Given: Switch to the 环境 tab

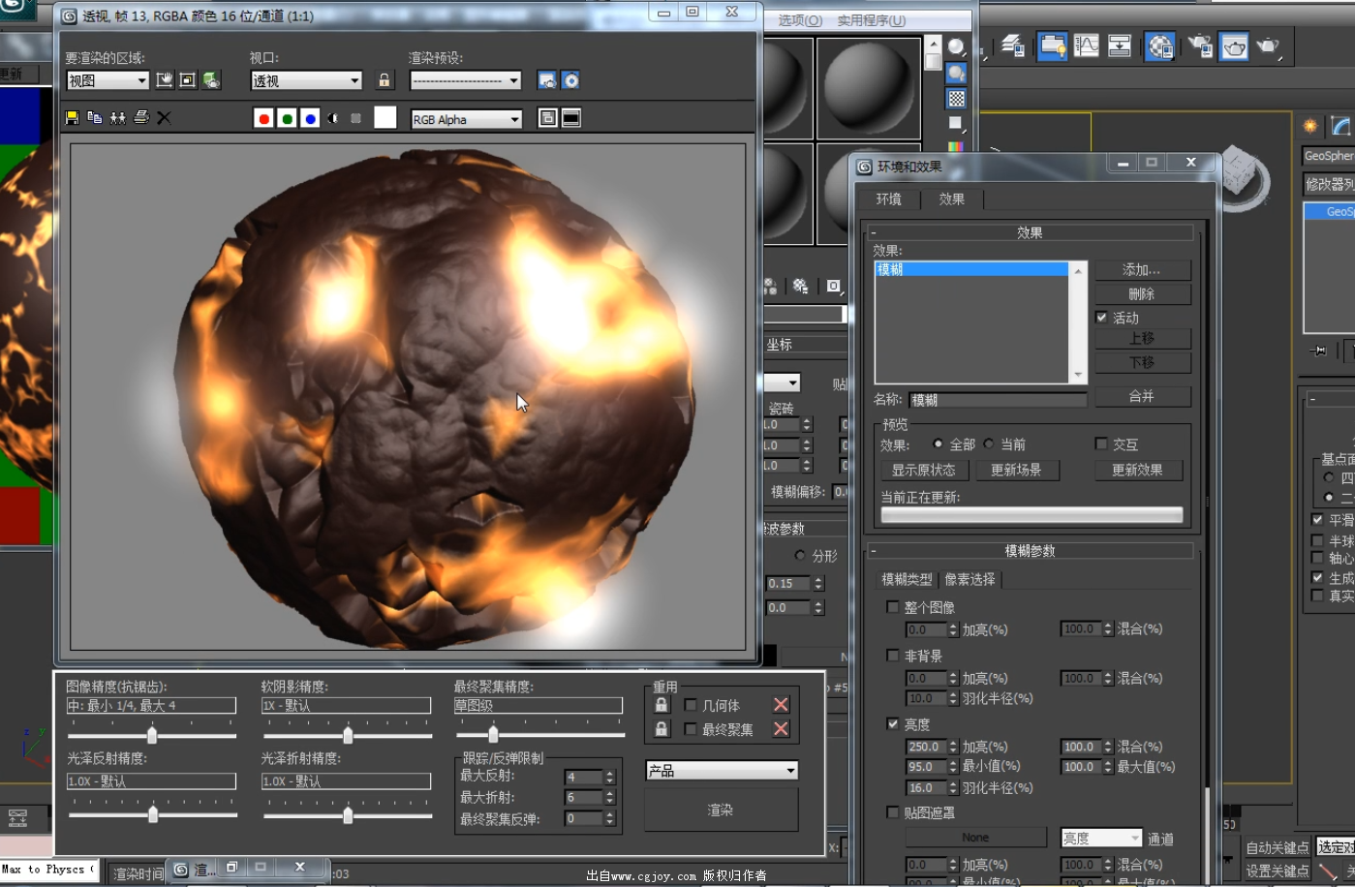Looking at the screenshot, I should click(x=889, y=199).
